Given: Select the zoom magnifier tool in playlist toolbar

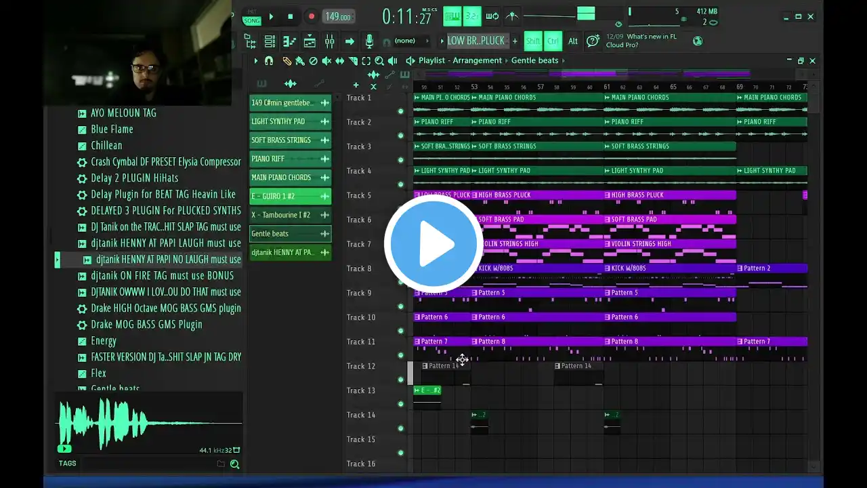Looking at the screenshot, I should (379, 61).
